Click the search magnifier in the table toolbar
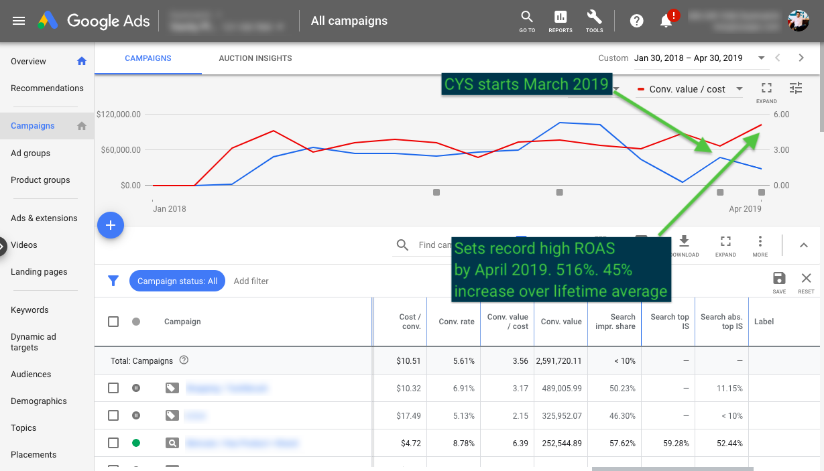 402,245
